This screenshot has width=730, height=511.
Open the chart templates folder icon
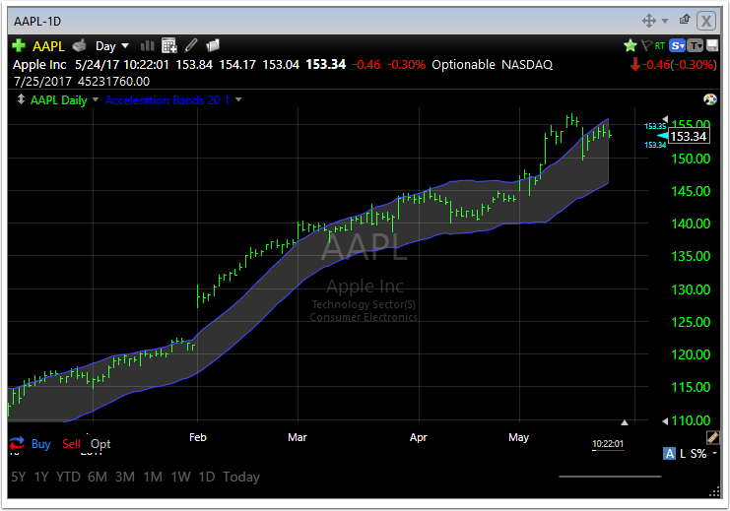pos(213,45)
